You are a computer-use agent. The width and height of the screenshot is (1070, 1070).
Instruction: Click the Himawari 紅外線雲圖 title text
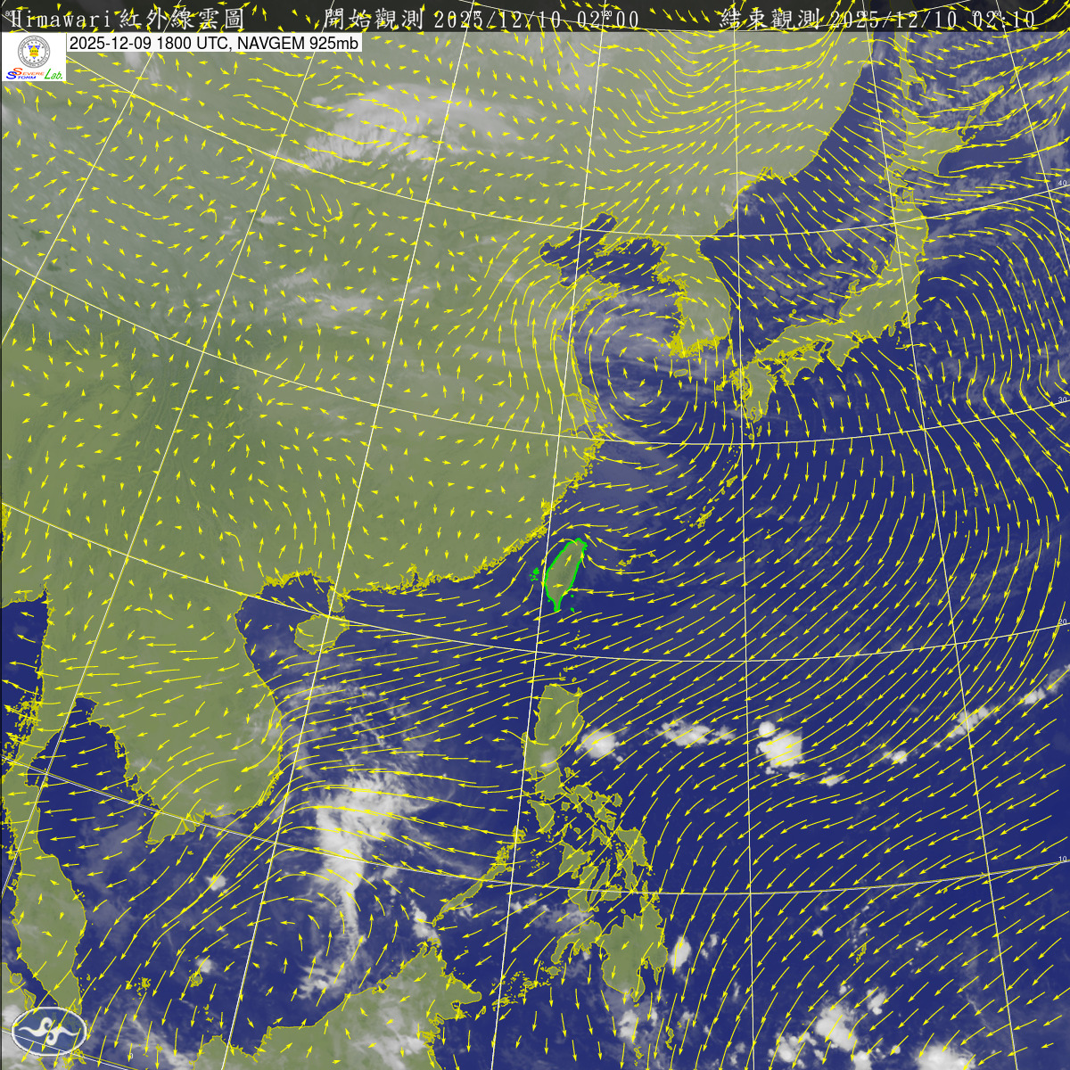click(x=116, y=18)
